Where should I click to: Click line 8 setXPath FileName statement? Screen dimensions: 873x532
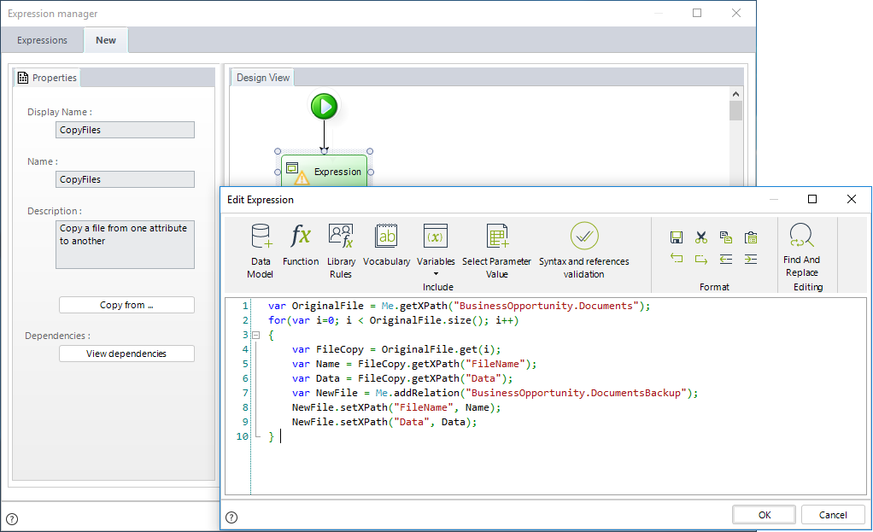(x=396, y=406)
